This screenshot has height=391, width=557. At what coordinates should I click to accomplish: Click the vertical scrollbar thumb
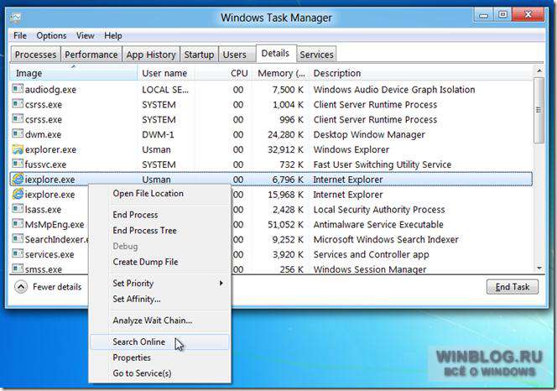point(539,110)
